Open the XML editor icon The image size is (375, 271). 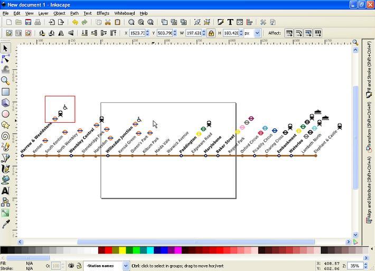point(240,22)
